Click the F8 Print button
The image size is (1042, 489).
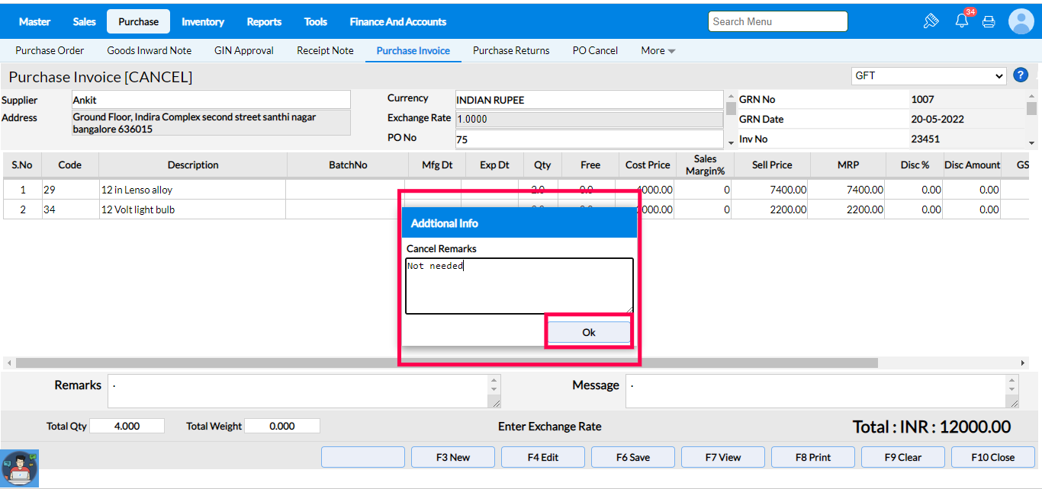tap(813, 457)
